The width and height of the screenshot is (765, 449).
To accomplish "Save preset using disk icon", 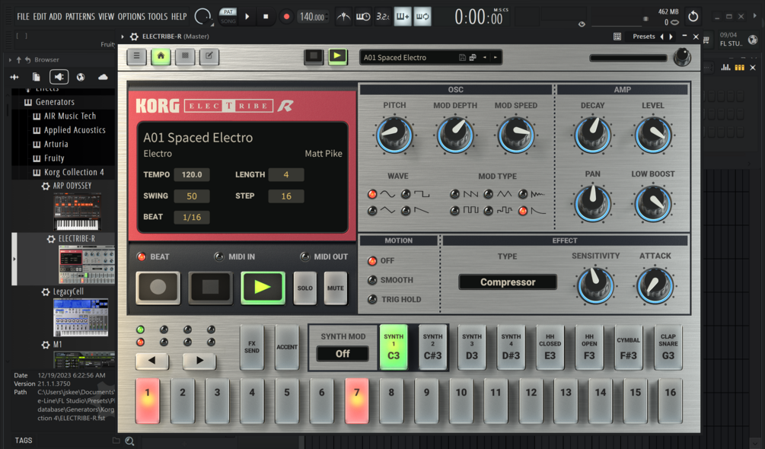I will click(462, 58).
